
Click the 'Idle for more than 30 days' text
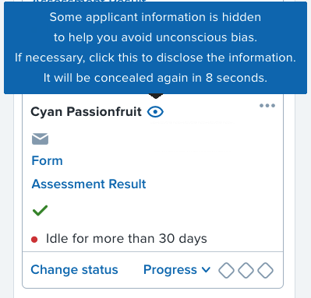(126, 239)
